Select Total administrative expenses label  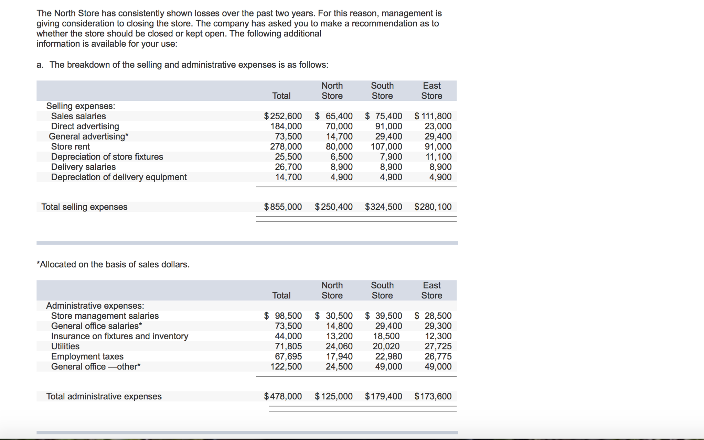(104, 396)
